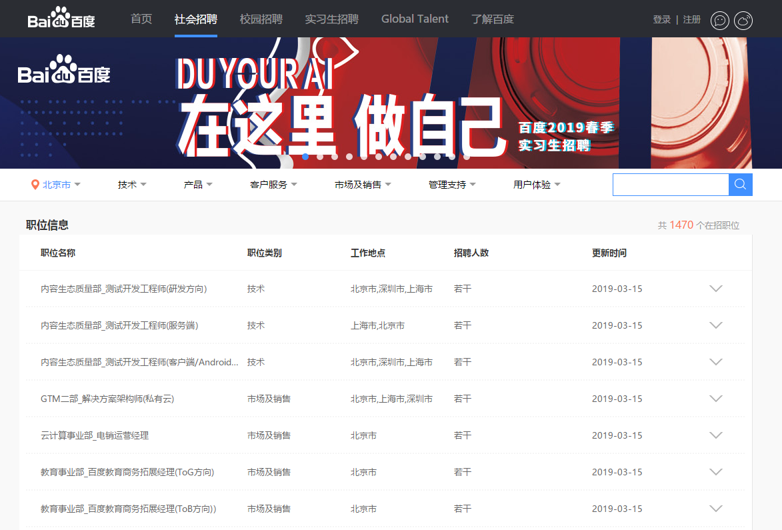Screen dimensions: 782x530
Task: Open the 了解百度 menu item
Action: click(492, 19)
